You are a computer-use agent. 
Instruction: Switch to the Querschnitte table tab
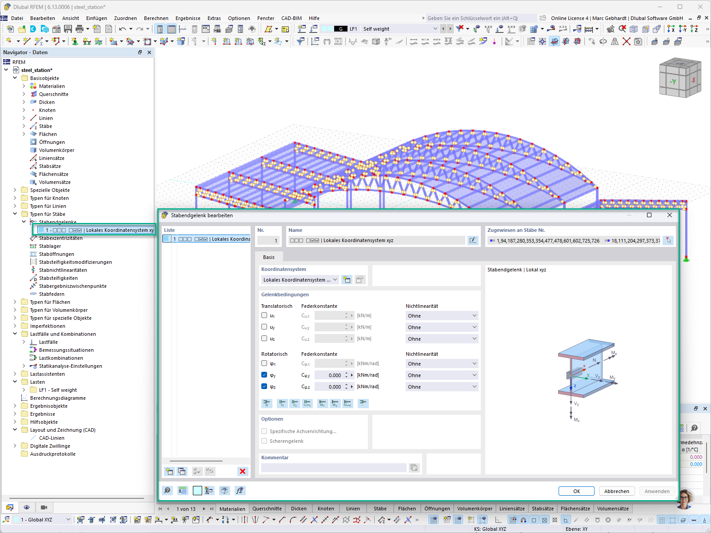[x=267, y=509]
